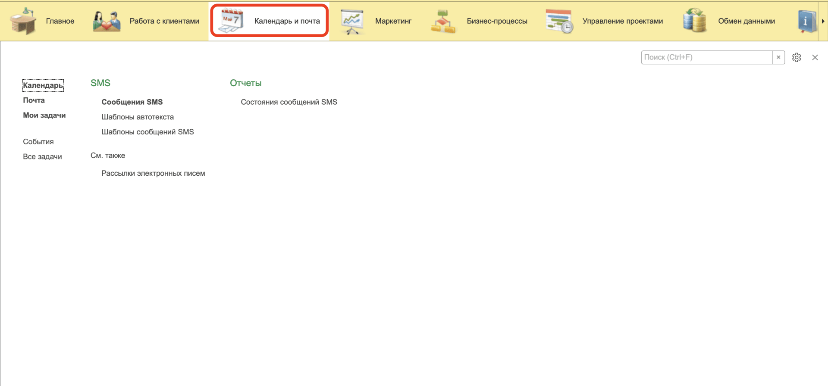Close the section menu panel

pyautogui.click(x=815, y=57)
